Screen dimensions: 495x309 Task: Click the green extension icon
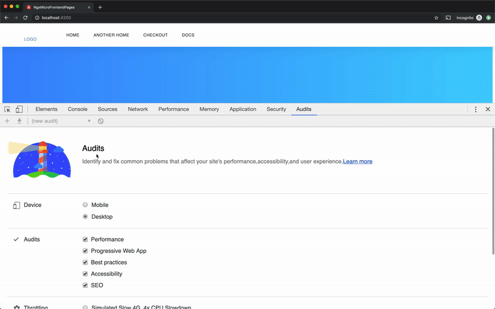pyautogui.click(x=488, y=18)
